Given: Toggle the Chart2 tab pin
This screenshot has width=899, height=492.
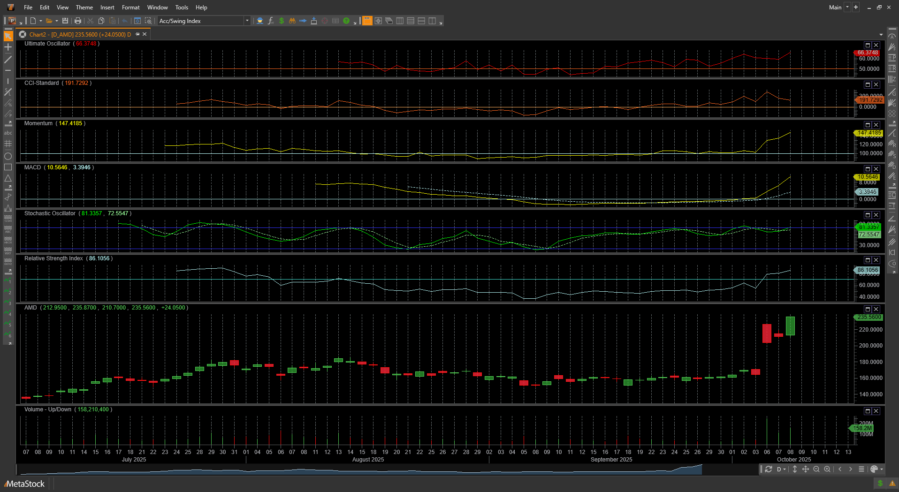Looking at the screenshot, I should click(137, 34).
